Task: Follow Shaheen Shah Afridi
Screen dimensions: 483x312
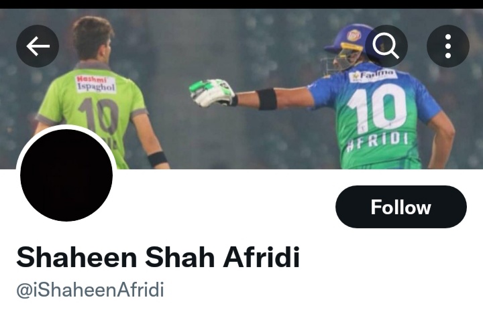Action: (401, 207)
